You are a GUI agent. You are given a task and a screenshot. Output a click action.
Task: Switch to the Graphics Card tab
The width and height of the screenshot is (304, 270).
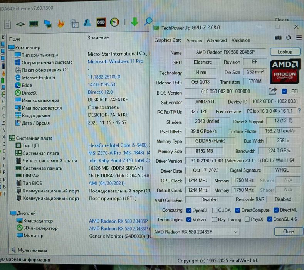(x=168, y=40)
